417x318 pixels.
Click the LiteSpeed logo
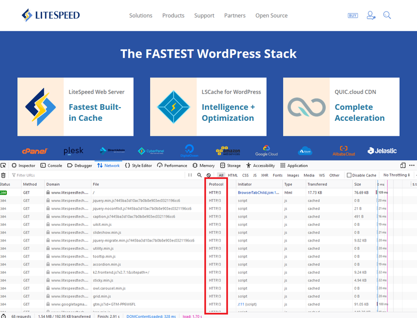pos(51,16)
